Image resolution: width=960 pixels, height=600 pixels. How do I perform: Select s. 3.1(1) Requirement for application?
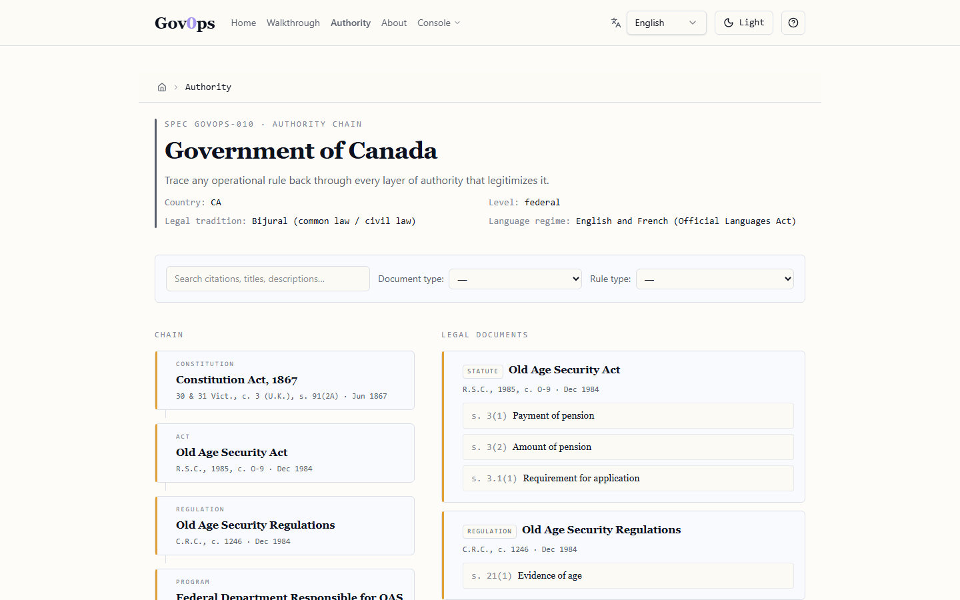click(x=628, y=479)
